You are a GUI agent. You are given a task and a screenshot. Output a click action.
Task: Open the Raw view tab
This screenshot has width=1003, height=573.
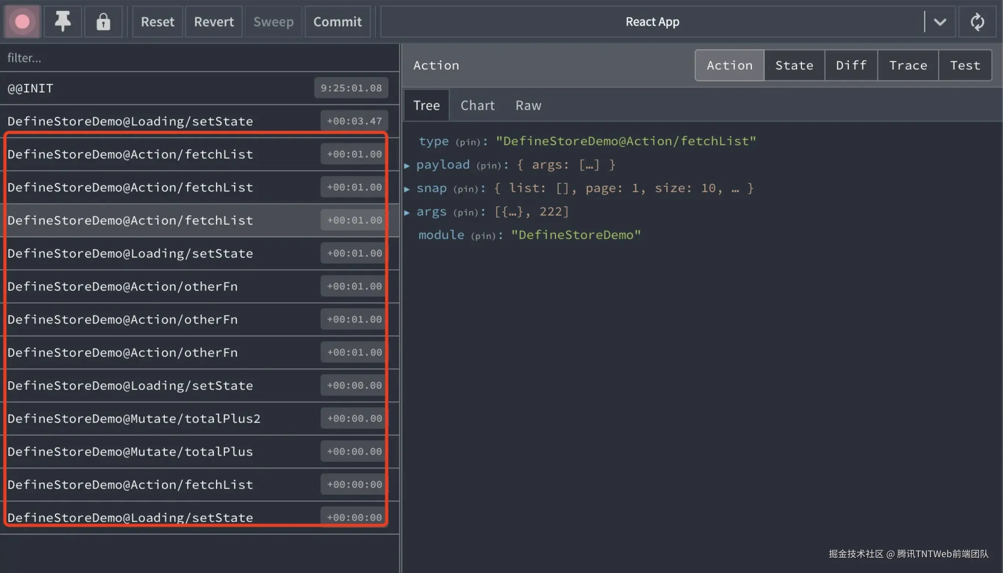(x=528, y=106)
